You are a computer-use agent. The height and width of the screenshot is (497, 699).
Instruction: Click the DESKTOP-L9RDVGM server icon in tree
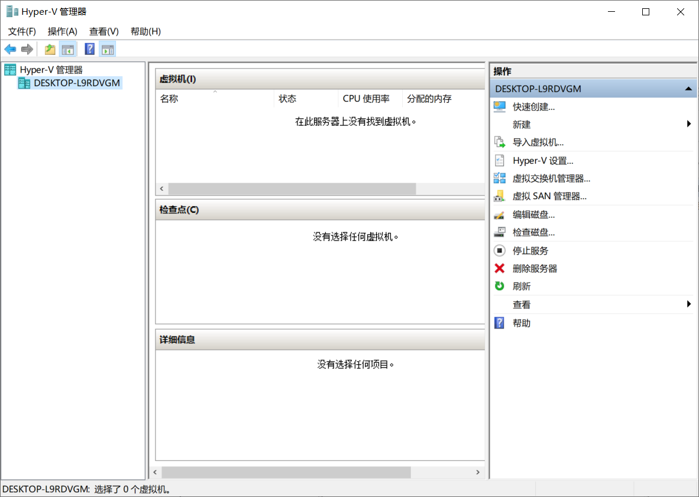click(24, 83)
